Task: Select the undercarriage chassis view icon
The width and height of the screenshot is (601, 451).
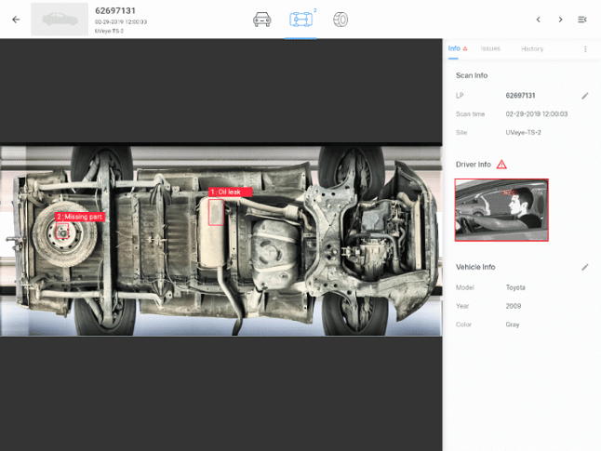Action: pyautogui.click(x=300, y=20)
